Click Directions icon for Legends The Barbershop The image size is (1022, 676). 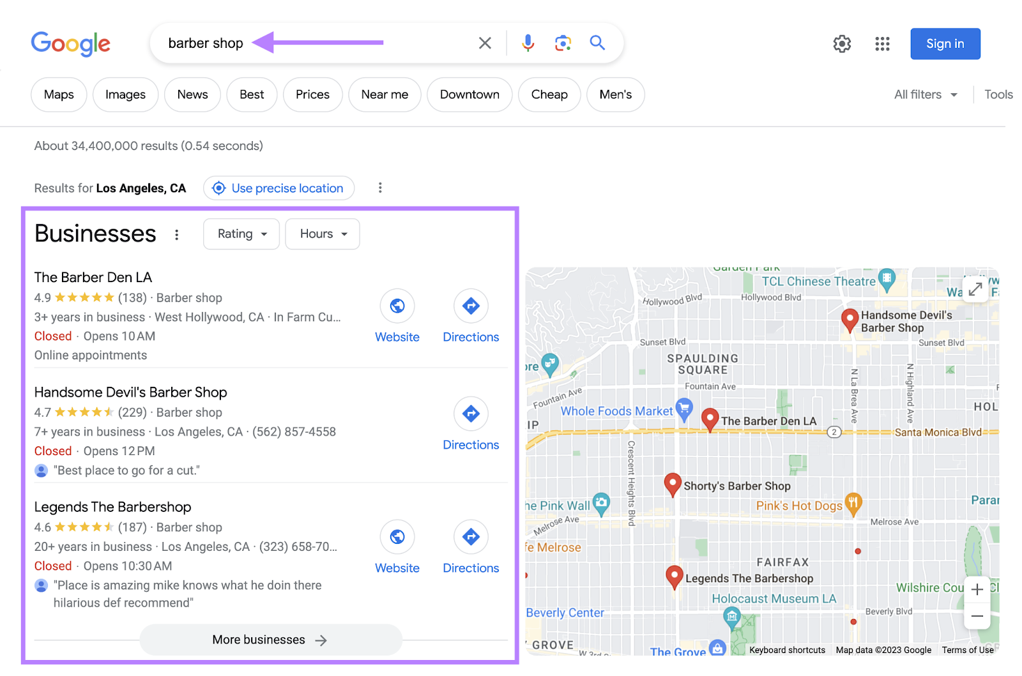click(471, 537)
